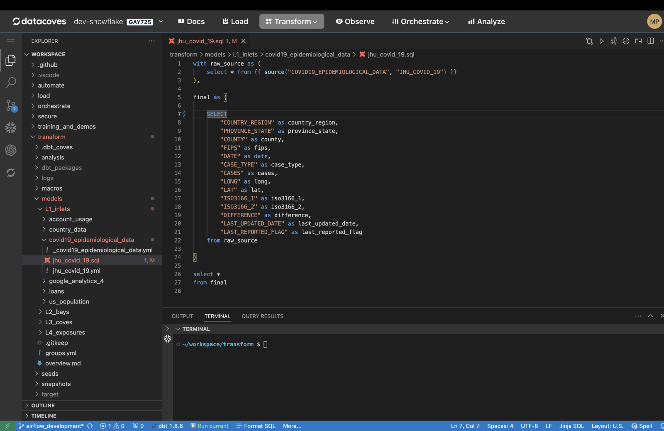Click the MP user avatar
The height and width of the screenshot is (431, 664).
pos(654,22)
